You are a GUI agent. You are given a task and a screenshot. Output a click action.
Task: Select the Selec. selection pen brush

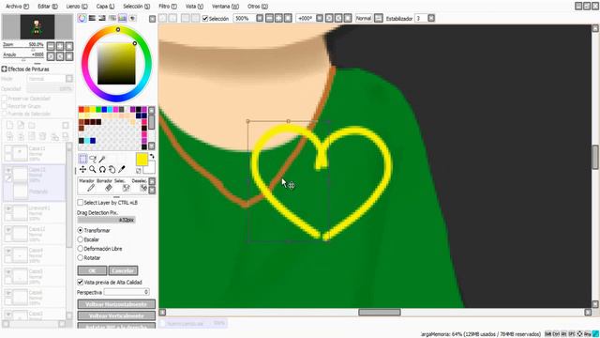(122, 185)
